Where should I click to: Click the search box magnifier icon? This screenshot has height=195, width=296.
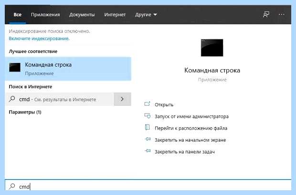tap(12, 186)
